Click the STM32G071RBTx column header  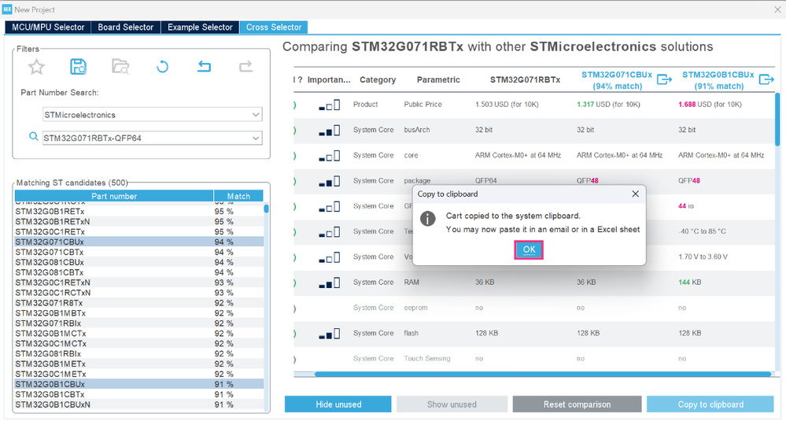pos(525,79)
